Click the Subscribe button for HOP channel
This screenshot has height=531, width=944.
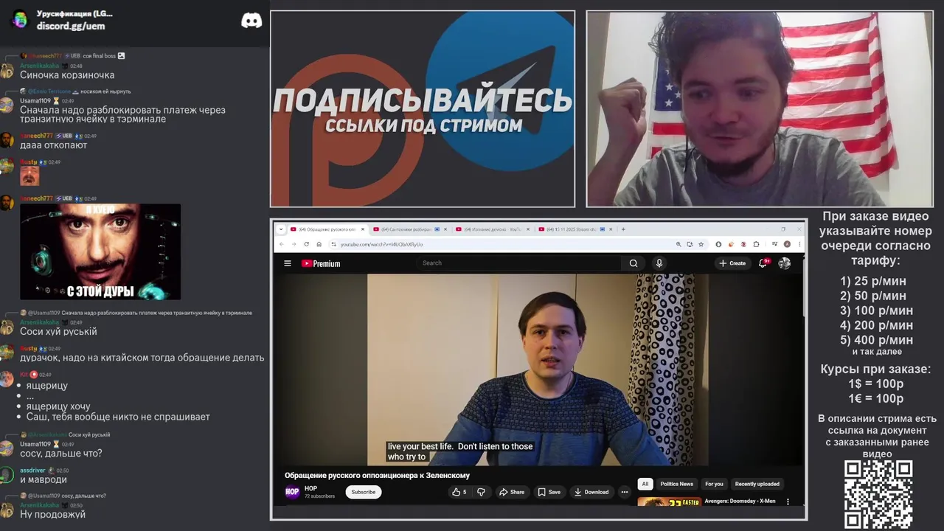[363, 492]
